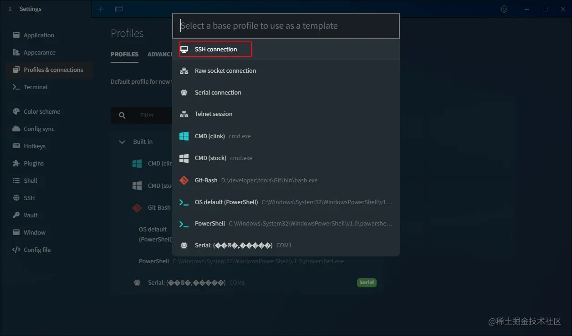Choose SSH connection as base template
Image resolution: width=572 pixels, height=336 pixels.
pyautogui.click(x=286, y=49)
